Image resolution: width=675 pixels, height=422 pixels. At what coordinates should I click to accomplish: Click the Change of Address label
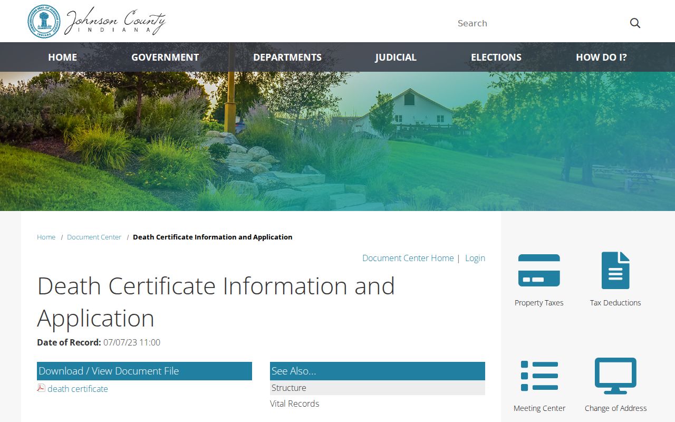point(615,408)
